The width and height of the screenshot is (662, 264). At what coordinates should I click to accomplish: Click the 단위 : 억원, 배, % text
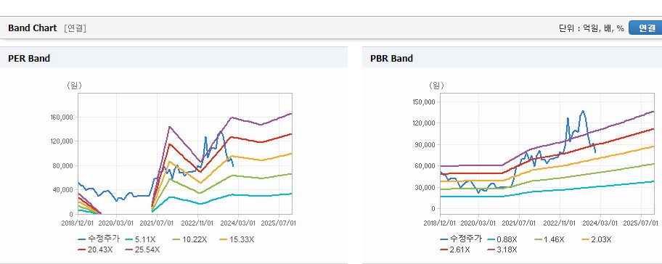pyautogui.click(x=591, y=28)
